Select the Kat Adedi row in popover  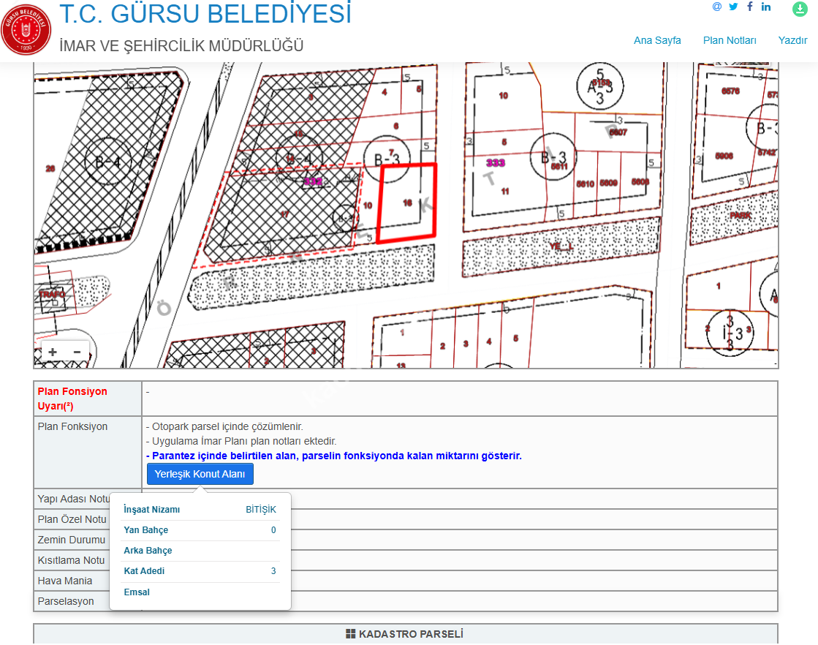200,571
